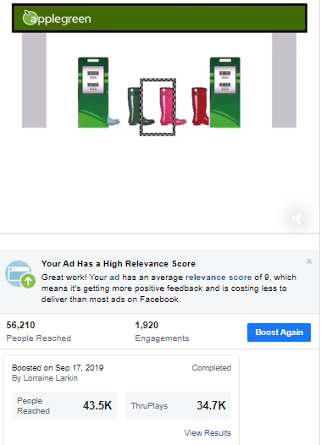Viewport: 321px width, 445px height.
Task: Open the 34.7K ThruPlays tile
Action: click(x=178, y=405)
